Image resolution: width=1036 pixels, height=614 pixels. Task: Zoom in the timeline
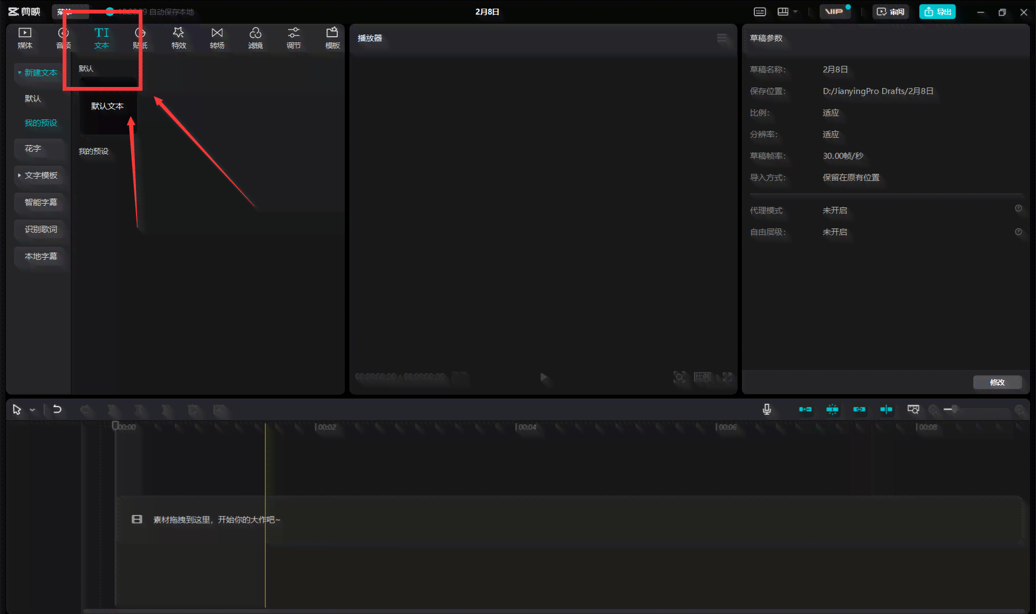pos(1019,410)
